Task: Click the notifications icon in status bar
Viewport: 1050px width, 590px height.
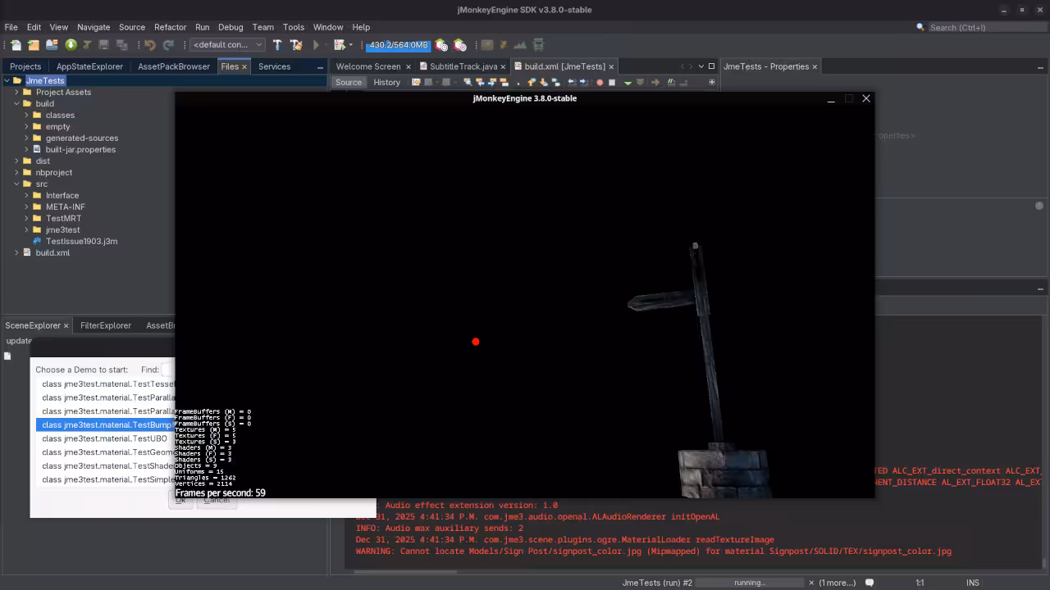Action: tap(870, 583)
